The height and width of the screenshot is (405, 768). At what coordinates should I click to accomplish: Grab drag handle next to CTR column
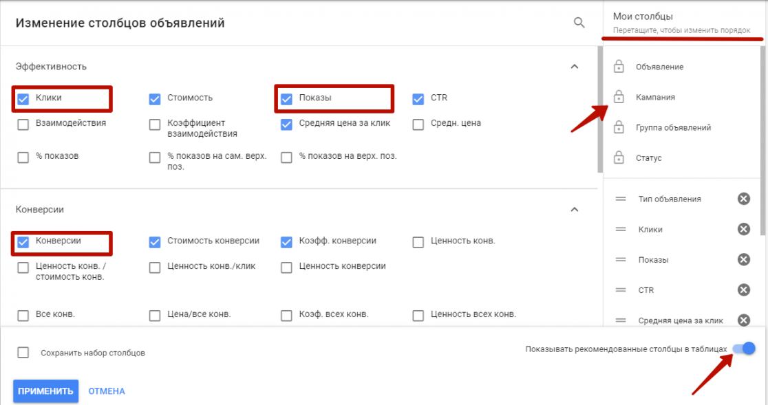pyautogui.click(x=621, y=289)
